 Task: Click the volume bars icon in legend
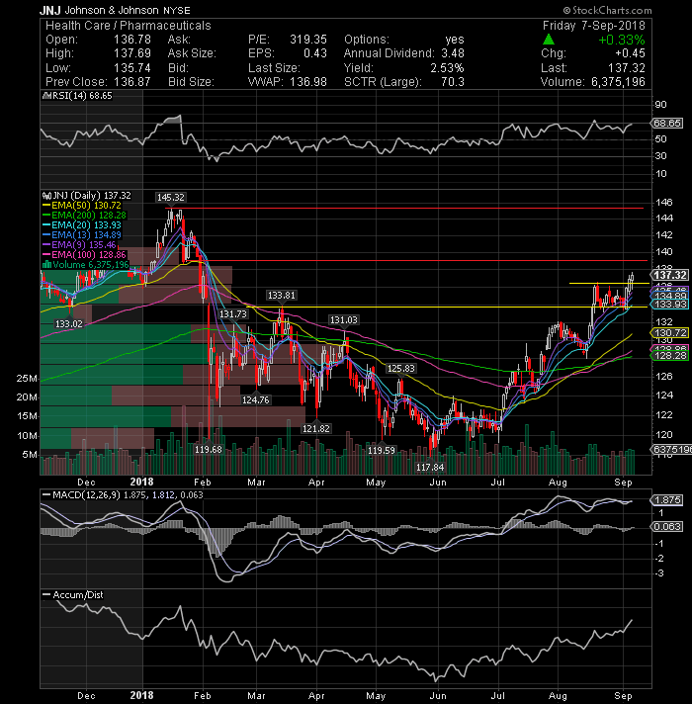pyautogui.click(x=46, y=265)
